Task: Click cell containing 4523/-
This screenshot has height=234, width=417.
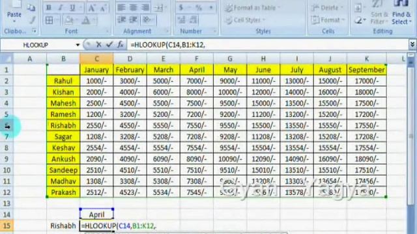Action: [x=130, y=192]
